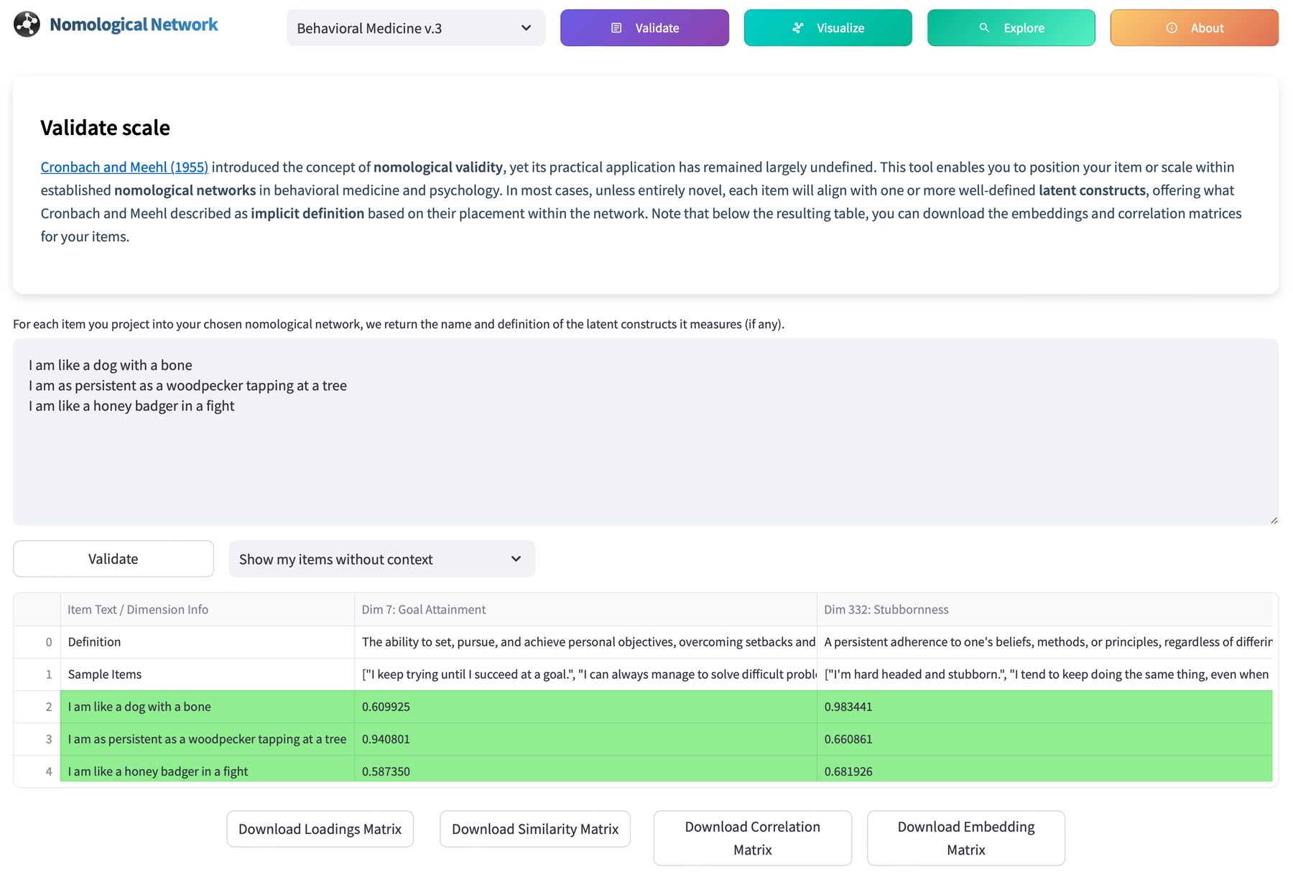Image resolution: width=1293 pixels, height=877 pixels.
Task: Click inside the items text area
Action: (646, 432)
